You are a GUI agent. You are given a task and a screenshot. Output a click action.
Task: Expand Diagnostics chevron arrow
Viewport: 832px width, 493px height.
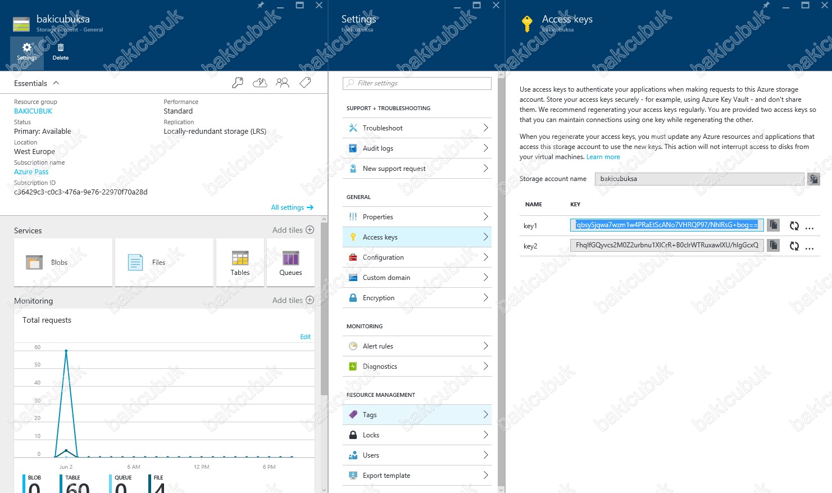point(486,367)
